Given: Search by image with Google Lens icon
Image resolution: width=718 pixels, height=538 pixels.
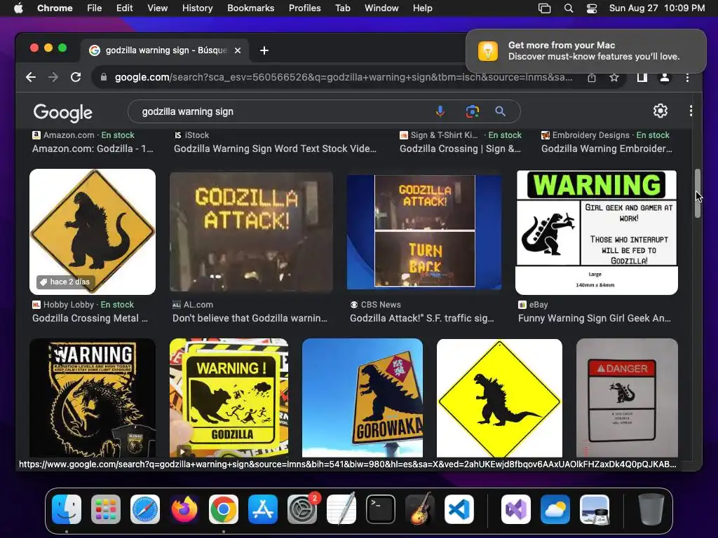Looking at the screenshot, I should [472, 111].
